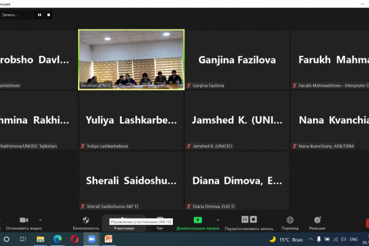Stop recording from the top indicator
The height and width of the screenshot is (246, 369).
(49, 14)
